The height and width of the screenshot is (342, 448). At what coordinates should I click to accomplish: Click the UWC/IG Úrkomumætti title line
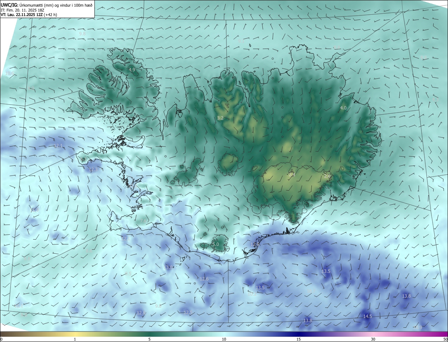click(x=47, y=5)
